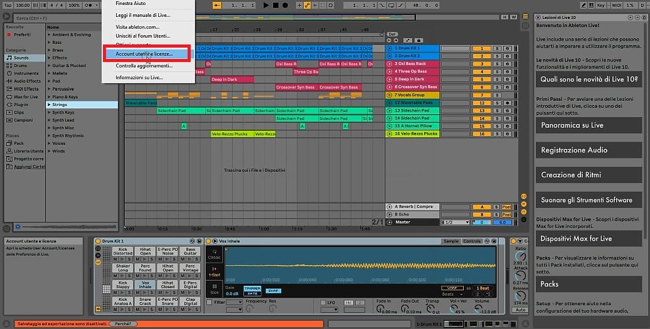This screenshot has height=329, width=650.
Task: Click the MIDI Arrangement Overdub plus icon
Action: click(x=299, y=6)
